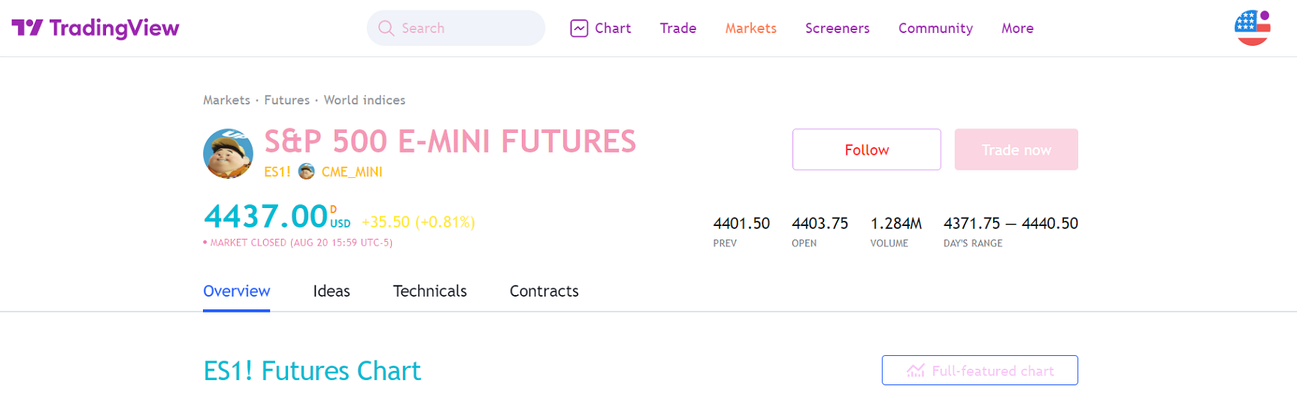Image resolution: width=1297 pixels, height=398 pixels.
Task: Click the Full-featured chart button icon
Action: (915, 371)
